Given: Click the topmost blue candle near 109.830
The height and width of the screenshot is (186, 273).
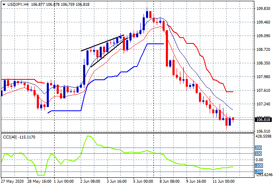Looking at the screenshot, I should point(147,14).
